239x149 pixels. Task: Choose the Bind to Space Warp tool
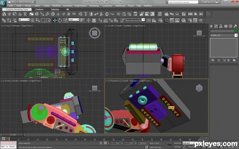pyautogui.click(x=15, y=20)
